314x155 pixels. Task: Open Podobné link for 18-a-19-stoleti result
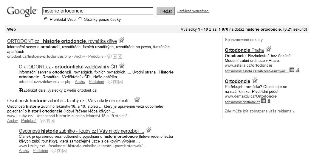(29, 121)
